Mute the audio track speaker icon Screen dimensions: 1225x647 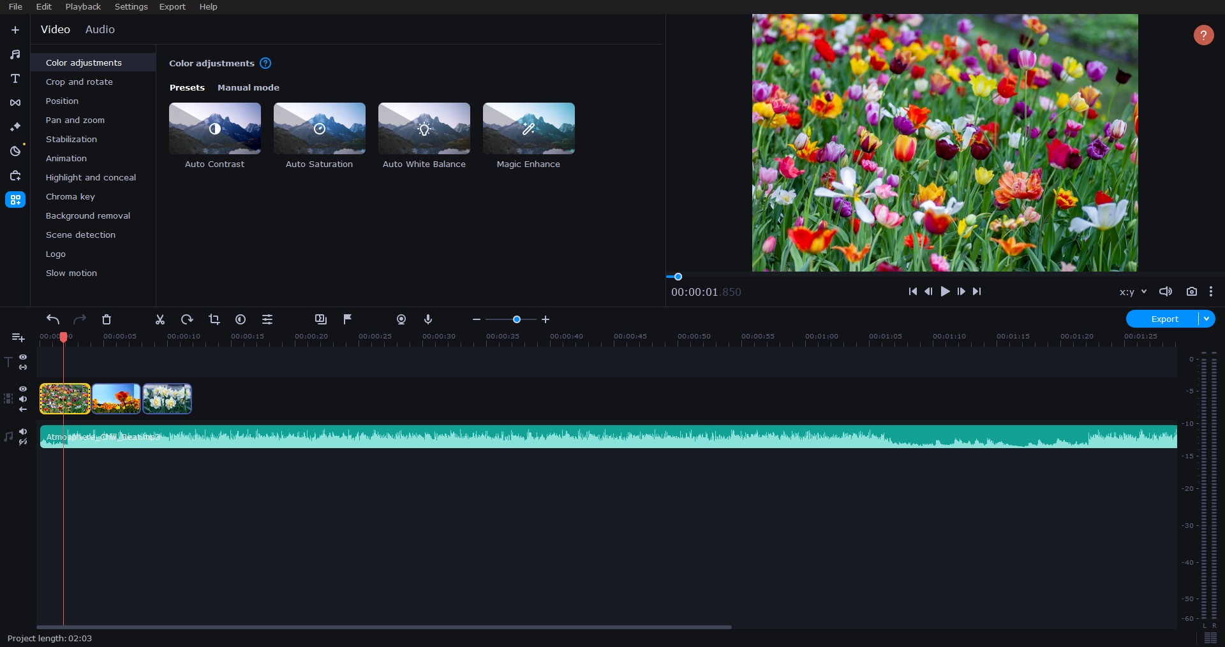pyautogui.click(x=23, y=432)
